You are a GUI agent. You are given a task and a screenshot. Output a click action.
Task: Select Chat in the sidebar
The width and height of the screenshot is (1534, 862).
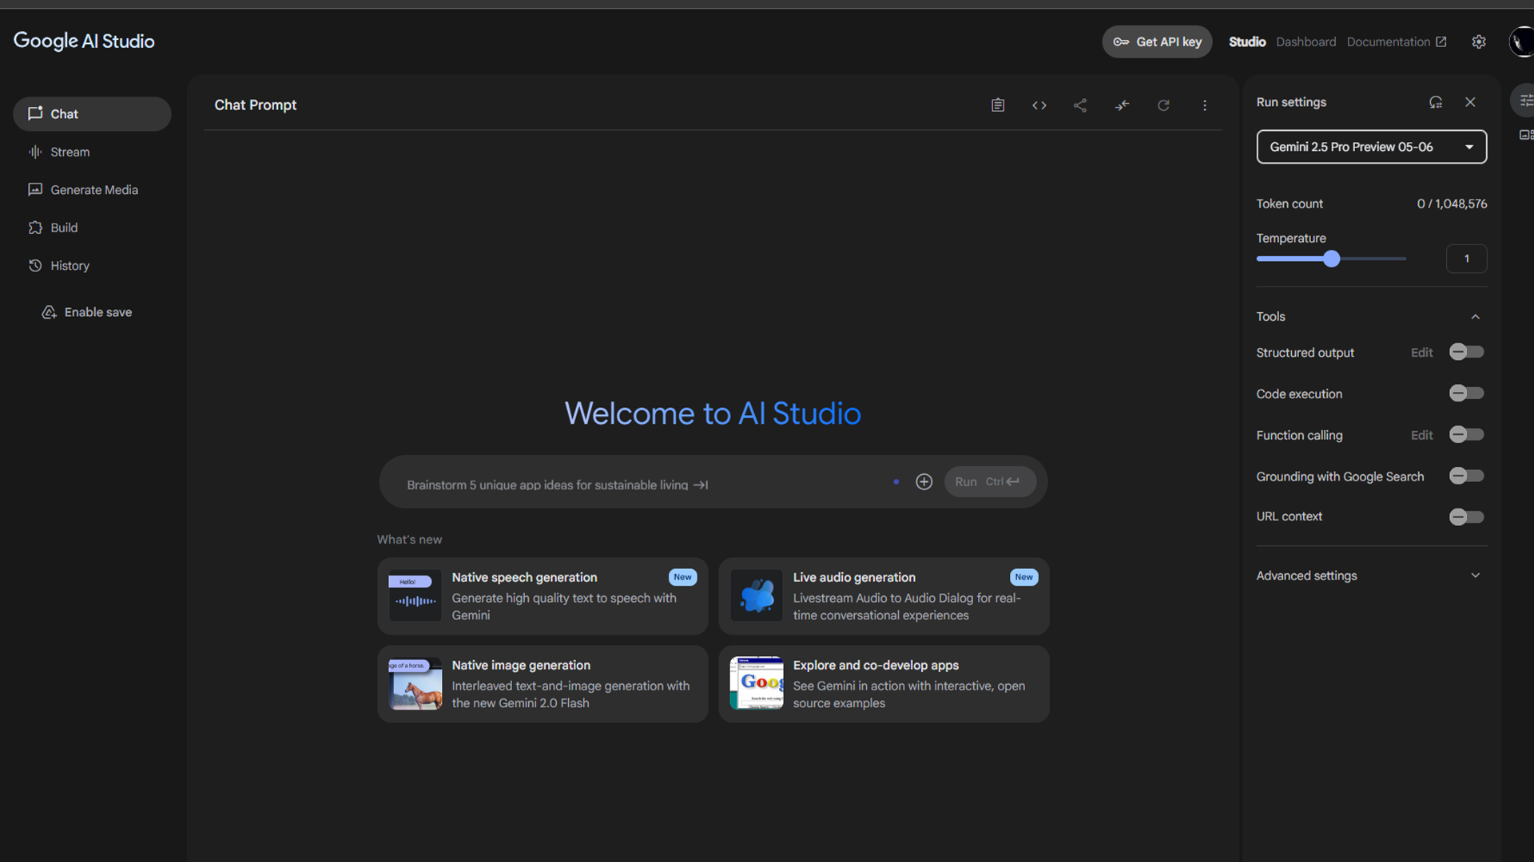pos(92,114)
